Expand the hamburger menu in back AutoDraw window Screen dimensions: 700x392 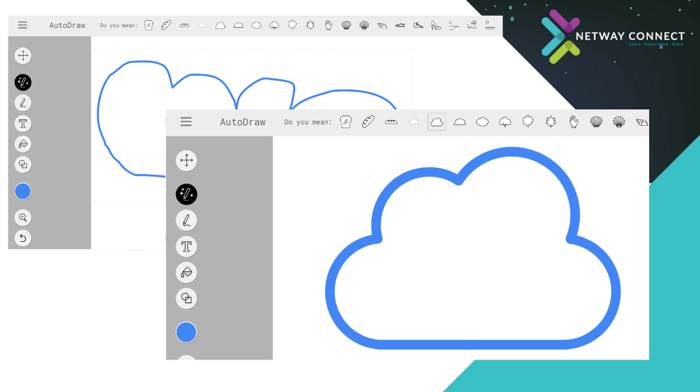tap(22, 25)
